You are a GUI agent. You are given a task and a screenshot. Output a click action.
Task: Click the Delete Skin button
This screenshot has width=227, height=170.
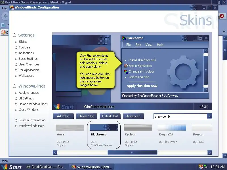(x=87, y=116)
